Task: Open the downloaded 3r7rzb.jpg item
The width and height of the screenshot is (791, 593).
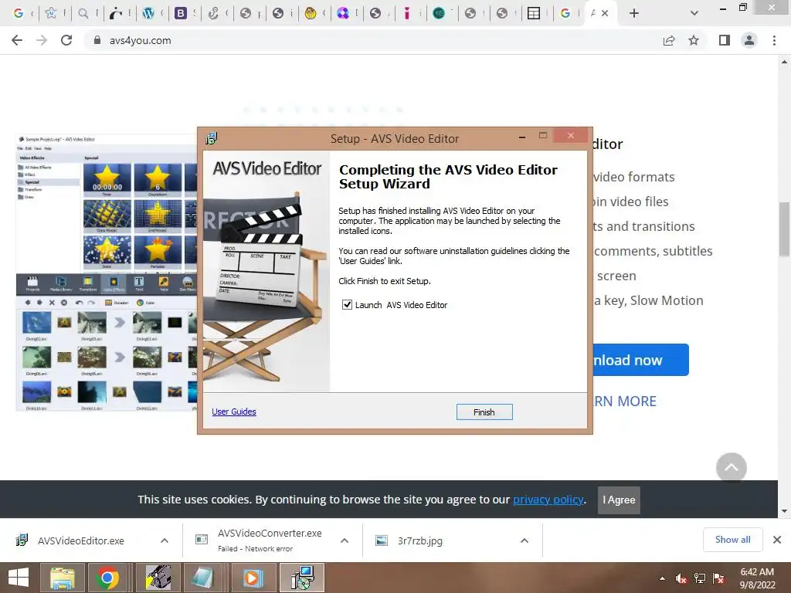Action: 419,540
